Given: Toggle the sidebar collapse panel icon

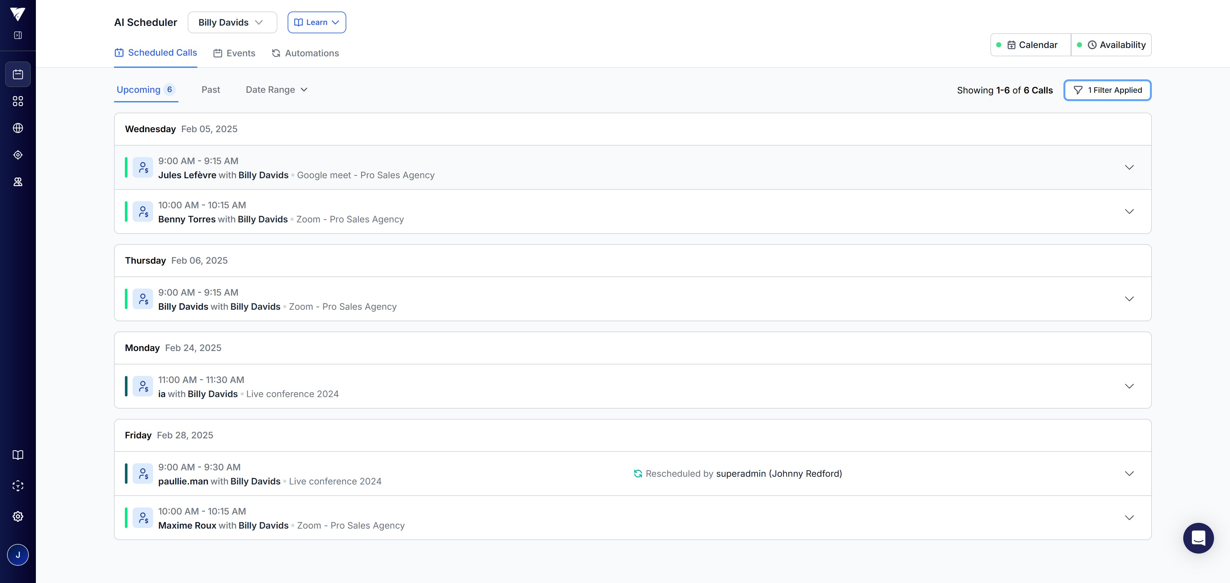Looking at the screenshot, I should (x=18, y=35).
